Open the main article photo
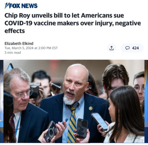 pos(74,101)
